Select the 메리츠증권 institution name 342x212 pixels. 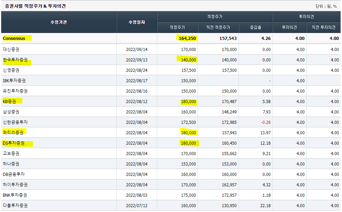[x=13, y=133]
